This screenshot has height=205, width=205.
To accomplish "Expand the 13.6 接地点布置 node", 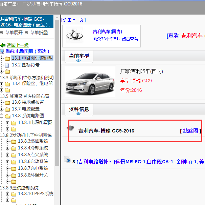I will point(1,102).
